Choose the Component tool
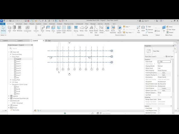 (27, 29)
